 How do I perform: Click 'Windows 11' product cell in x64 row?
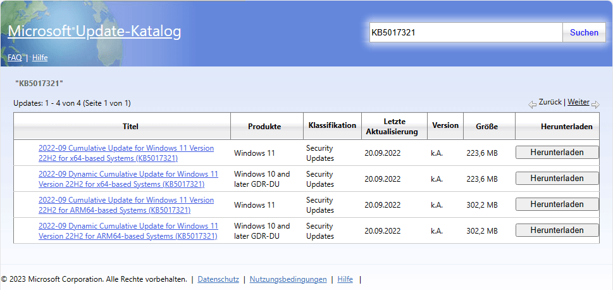(254, 153)
